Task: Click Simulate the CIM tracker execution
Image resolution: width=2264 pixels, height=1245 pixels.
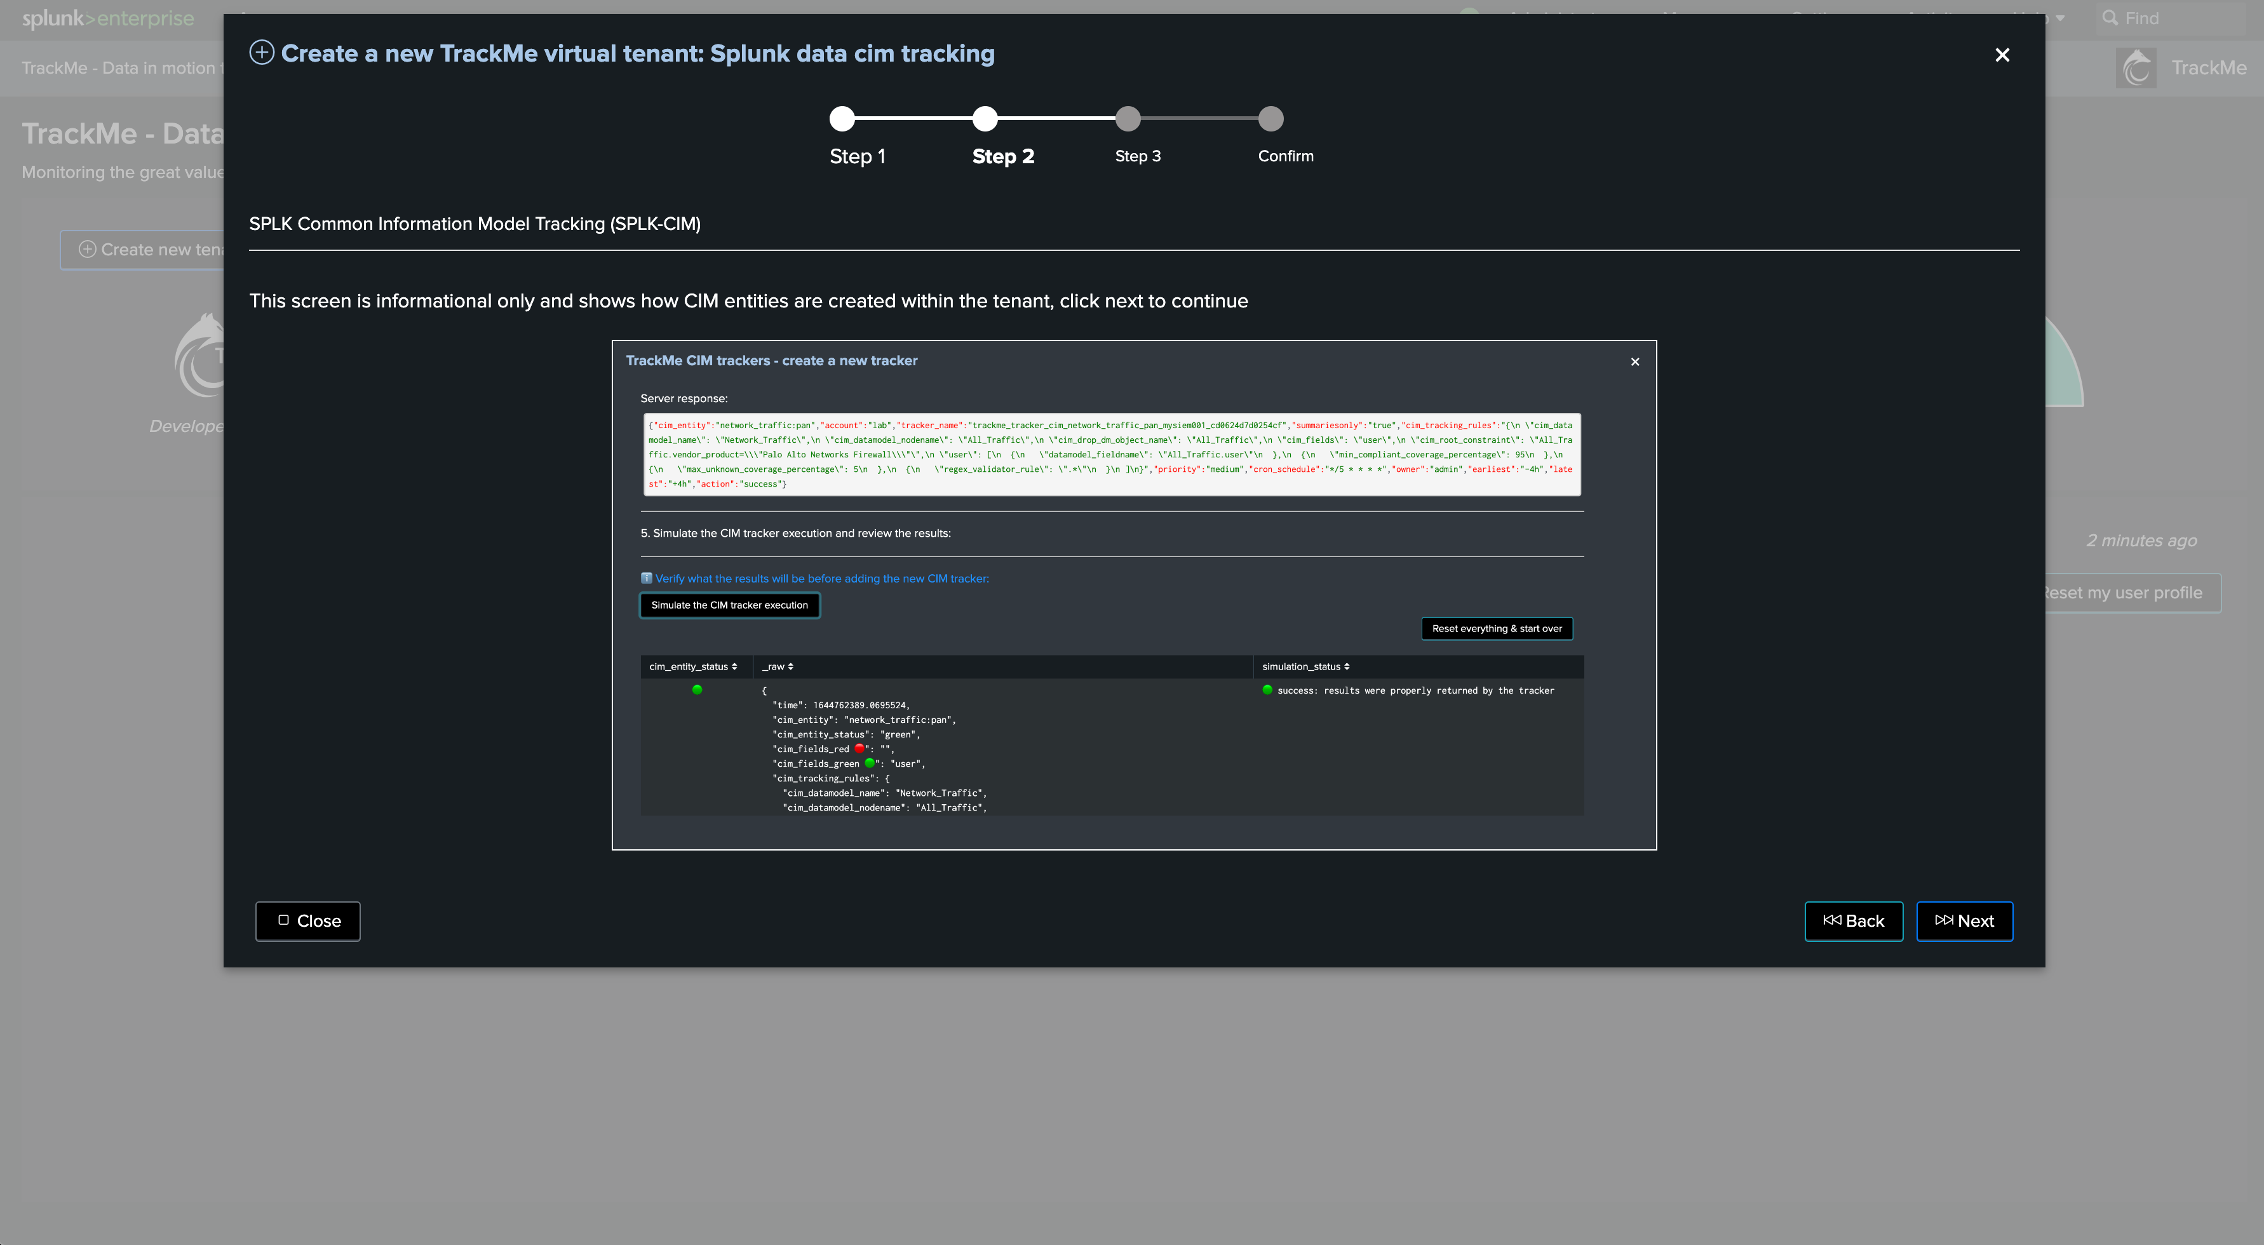Action: point(729,605)
